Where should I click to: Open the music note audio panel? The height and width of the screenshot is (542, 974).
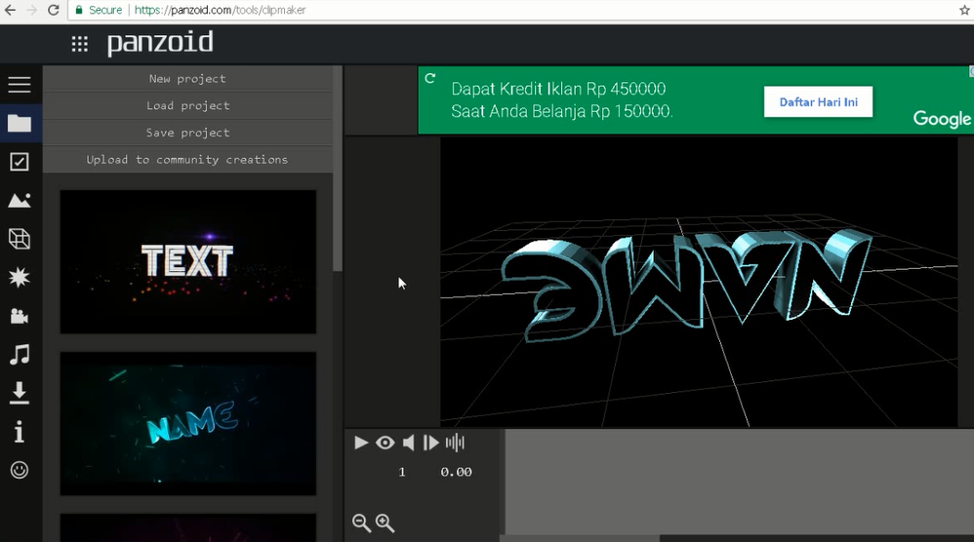coord(20,355)
